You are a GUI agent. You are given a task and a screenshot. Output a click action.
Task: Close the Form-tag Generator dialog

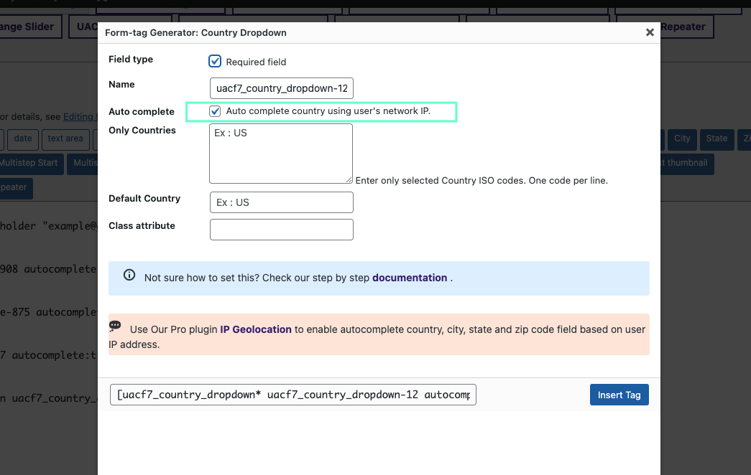pos(650,32)
